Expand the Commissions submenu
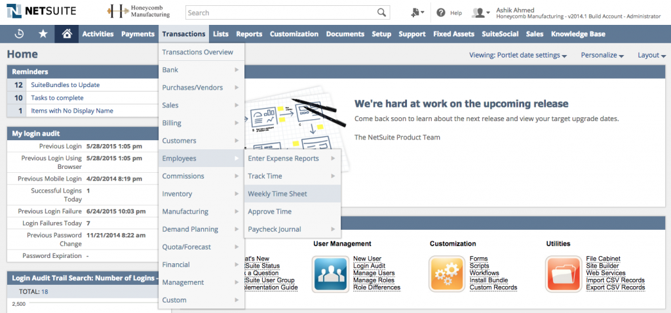The image size is (671, 313). (202, 175)
